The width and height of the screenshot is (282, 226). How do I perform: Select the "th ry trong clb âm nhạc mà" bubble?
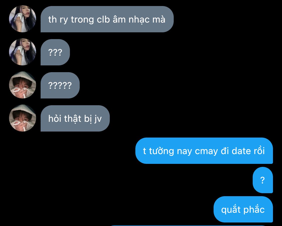point(107,19)
